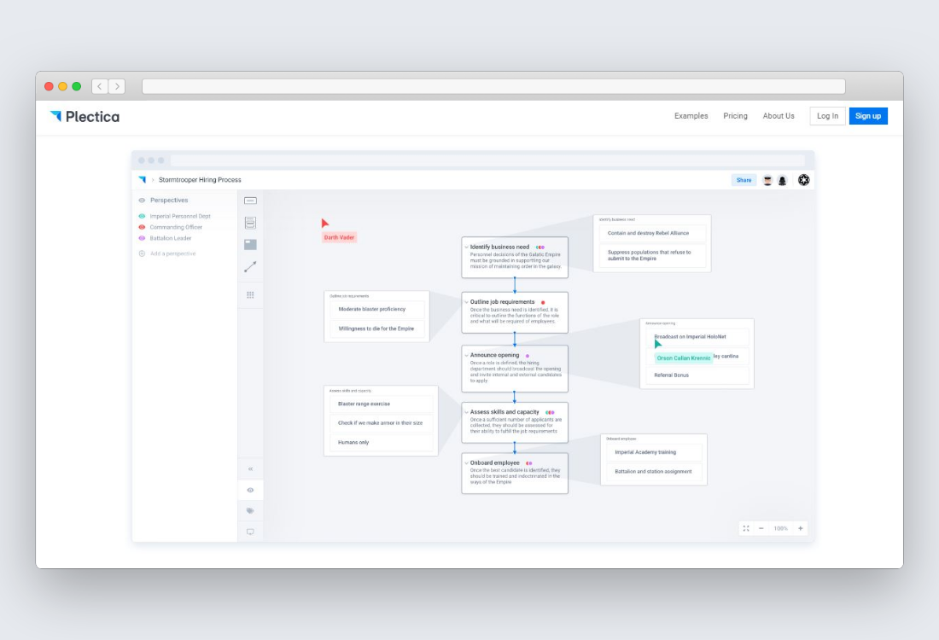Zoom in with the plus control

(x=800, y=528)
